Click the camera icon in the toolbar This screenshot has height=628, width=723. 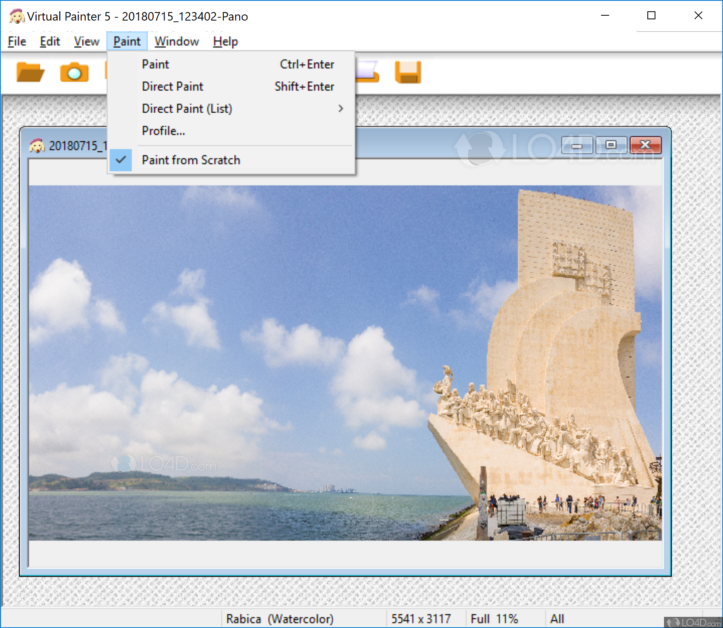click(x=74, y=72)
